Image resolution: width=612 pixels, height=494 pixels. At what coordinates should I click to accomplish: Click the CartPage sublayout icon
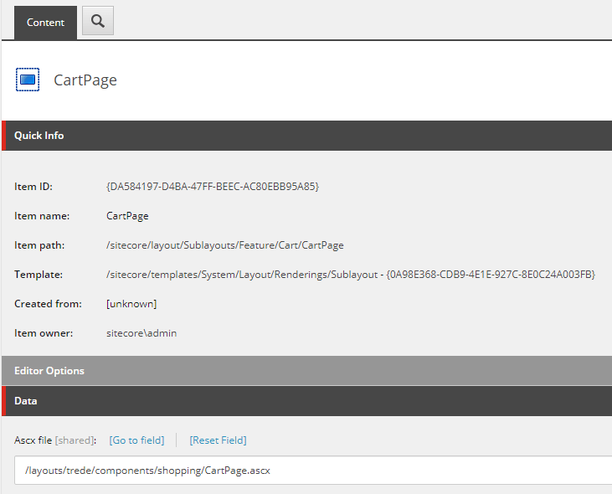pyautogui.click(x=28, y=80)
